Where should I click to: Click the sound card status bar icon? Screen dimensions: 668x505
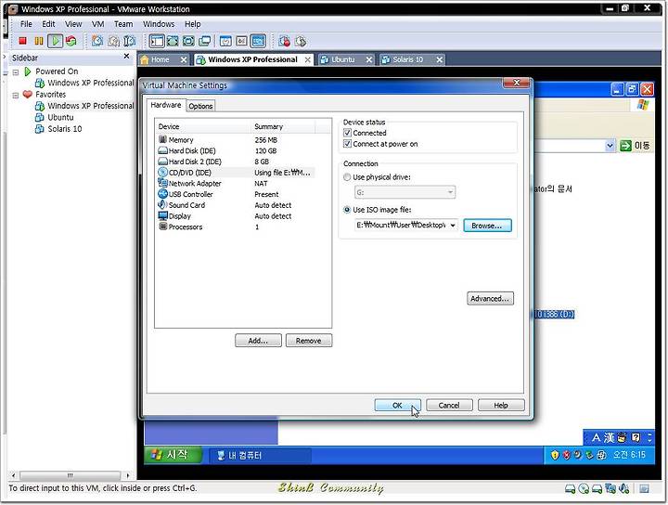point(624,489)
